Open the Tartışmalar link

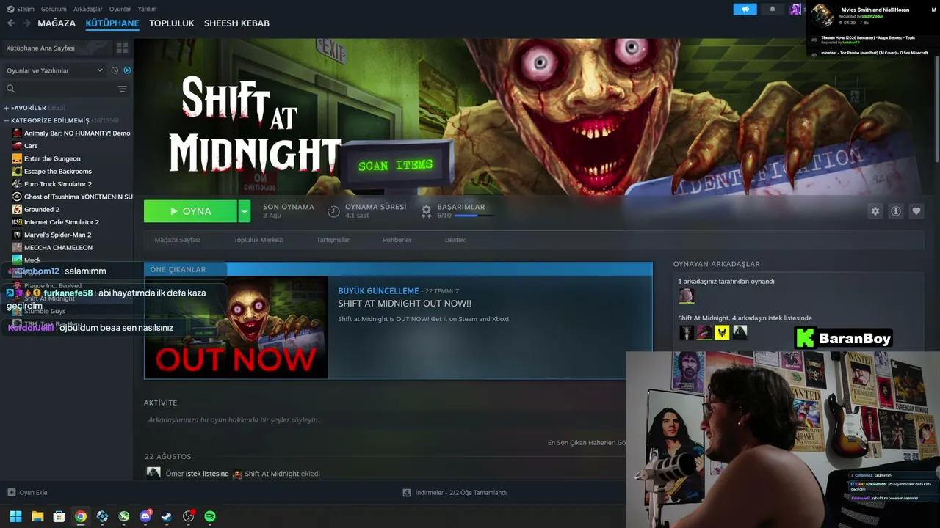click(333, 240)
